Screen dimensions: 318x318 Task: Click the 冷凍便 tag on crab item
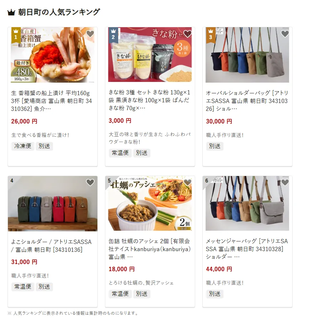23,146
